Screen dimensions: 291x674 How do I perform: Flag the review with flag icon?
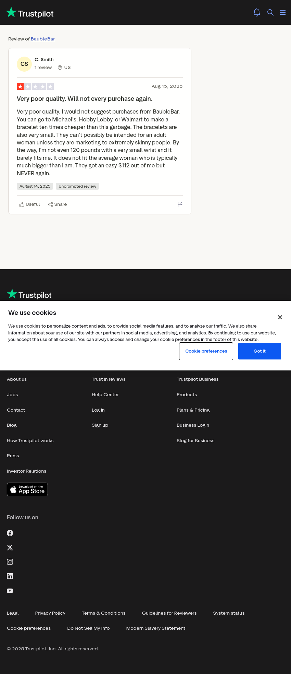(180, 204)
